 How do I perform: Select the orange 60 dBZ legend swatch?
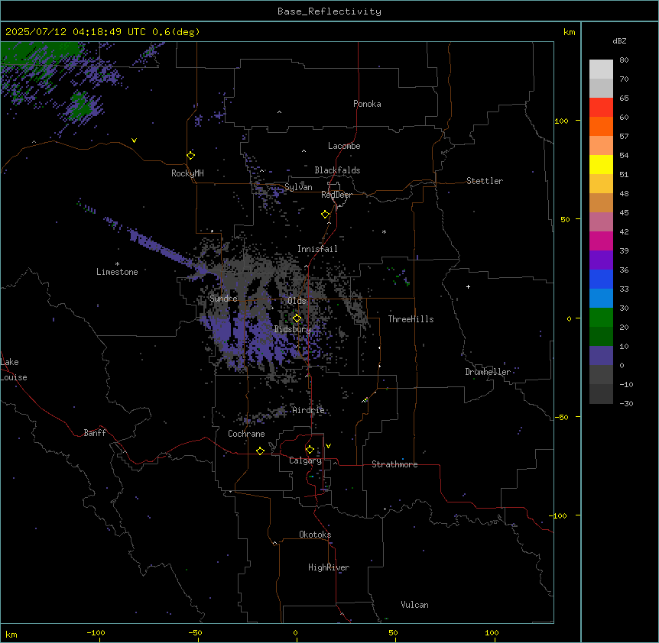coord(601,126)
